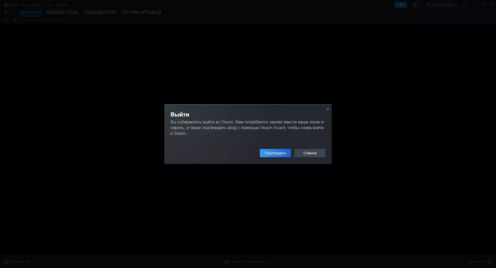Screen dimensions: 496x268
Task: Open announcements via the megaphone icon
Action: [401, 5]
